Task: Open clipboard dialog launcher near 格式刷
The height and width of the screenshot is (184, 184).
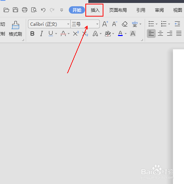Action: [x=23, y=40]
